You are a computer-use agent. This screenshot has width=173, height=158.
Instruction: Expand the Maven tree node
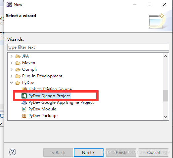(x=11, y=63)
